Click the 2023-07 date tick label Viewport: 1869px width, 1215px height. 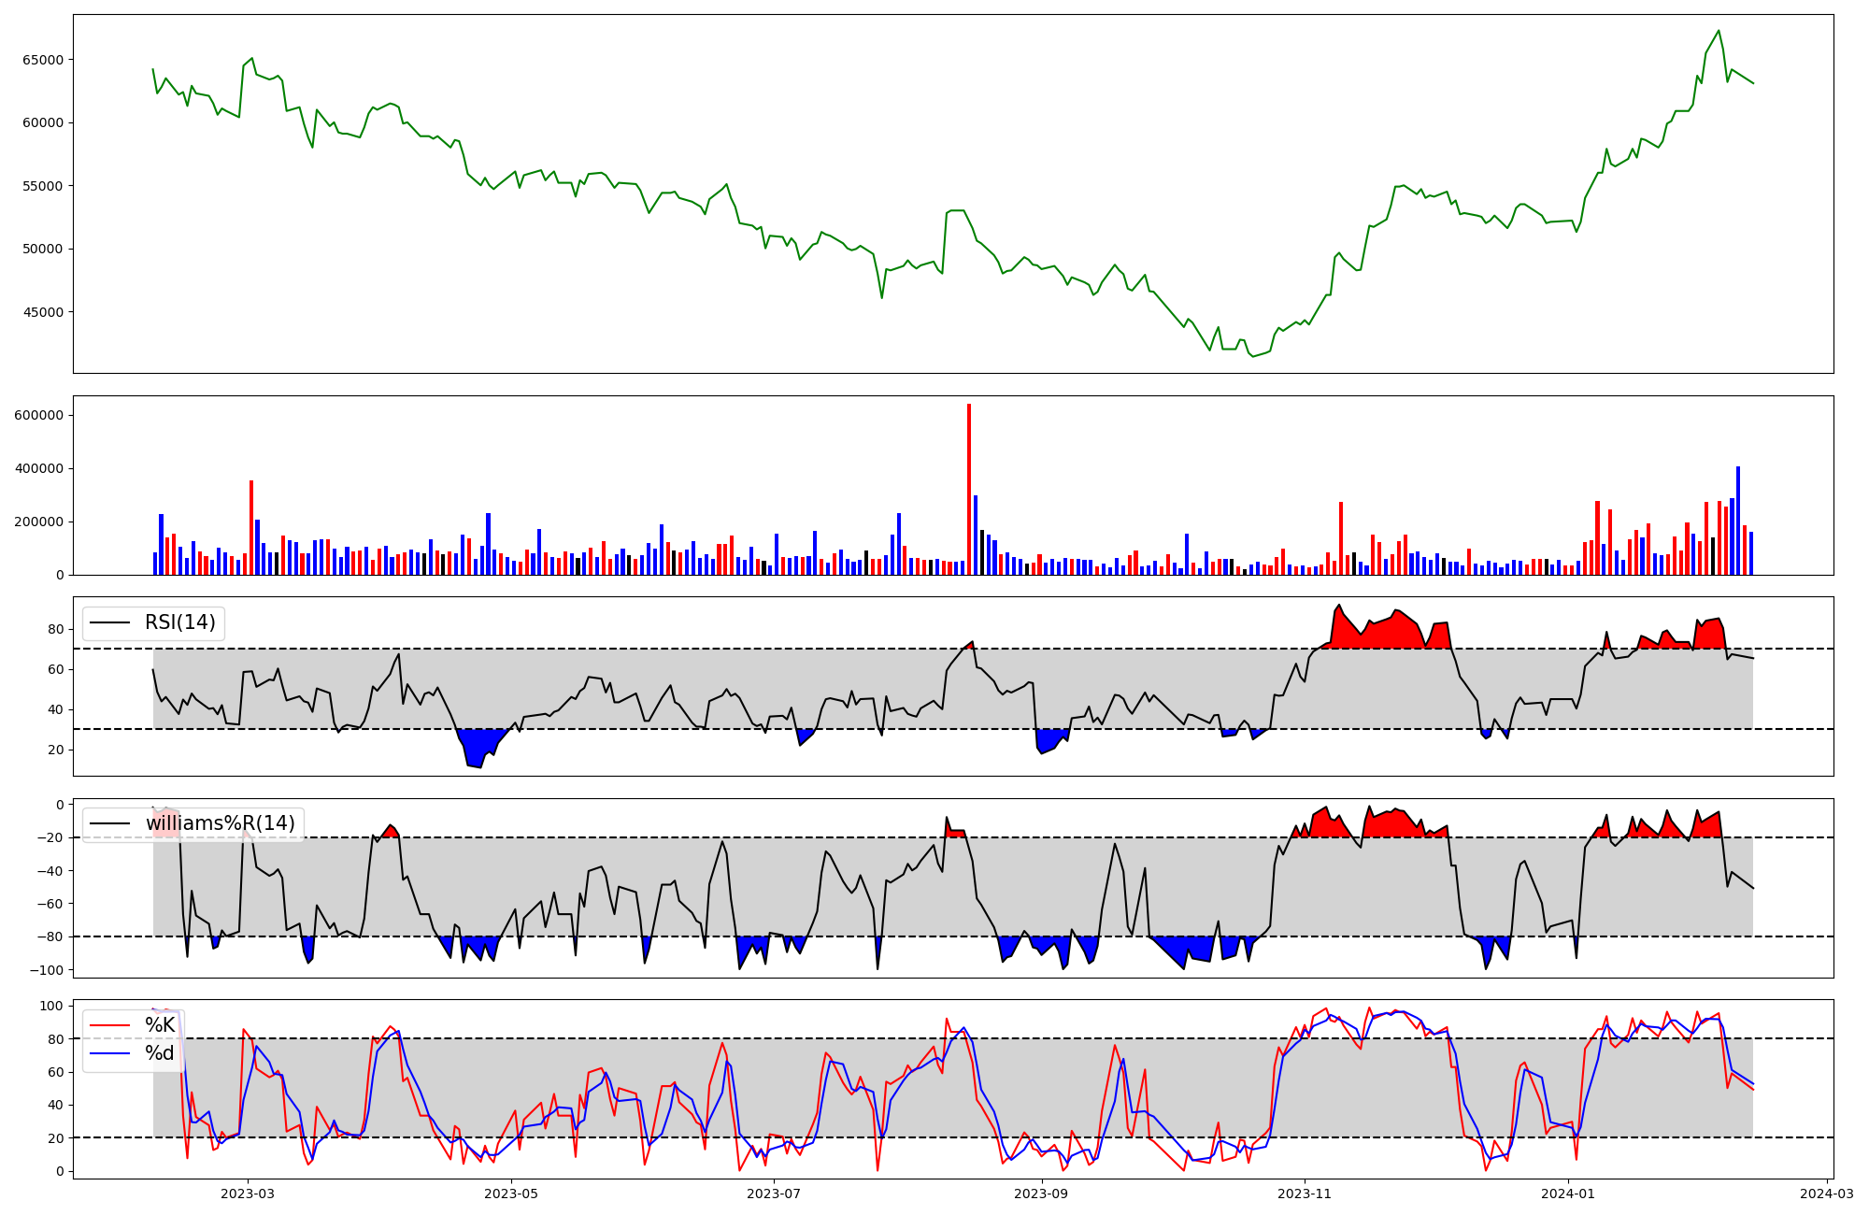(x=775, y=1194)
